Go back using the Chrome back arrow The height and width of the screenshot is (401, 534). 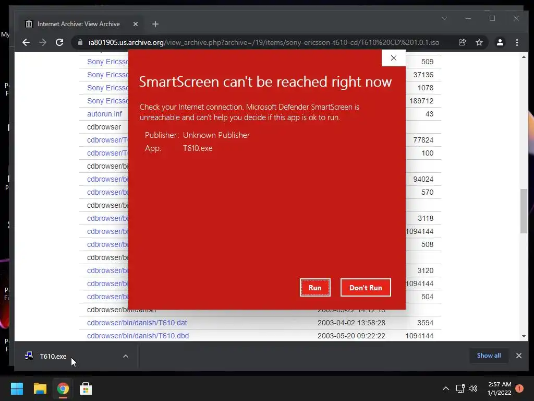[x=26, y=42]
